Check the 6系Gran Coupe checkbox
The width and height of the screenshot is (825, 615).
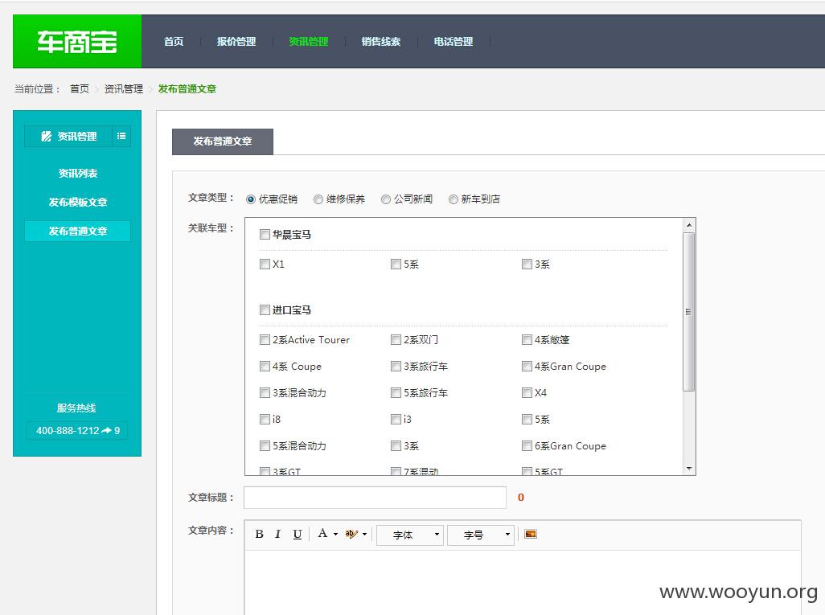click(x=527, y=446)
